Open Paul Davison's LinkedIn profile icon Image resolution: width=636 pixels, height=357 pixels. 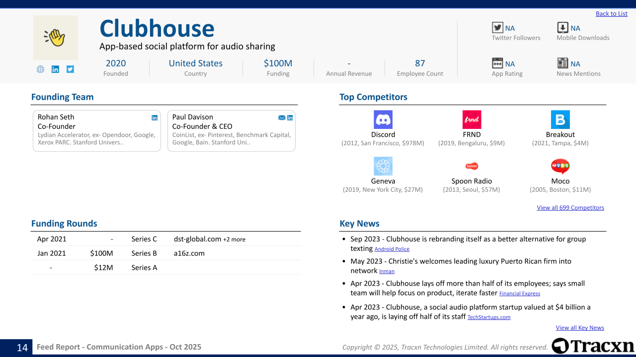tap(290, 118)
